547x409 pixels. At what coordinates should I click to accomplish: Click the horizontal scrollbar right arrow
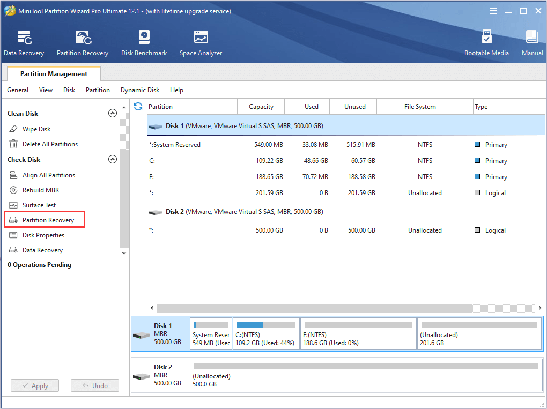coord(540,308)
